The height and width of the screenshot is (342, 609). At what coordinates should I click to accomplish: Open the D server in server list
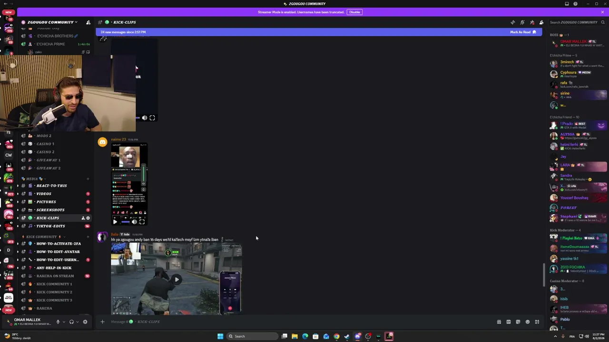pyautogui.click(x=8, y=250)
